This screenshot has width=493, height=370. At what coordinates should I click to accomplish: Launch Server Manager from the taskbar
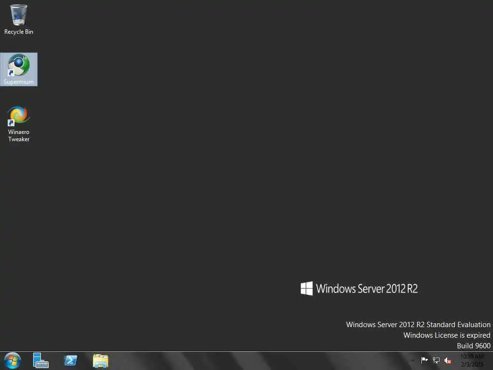click(x=40, y=360)
